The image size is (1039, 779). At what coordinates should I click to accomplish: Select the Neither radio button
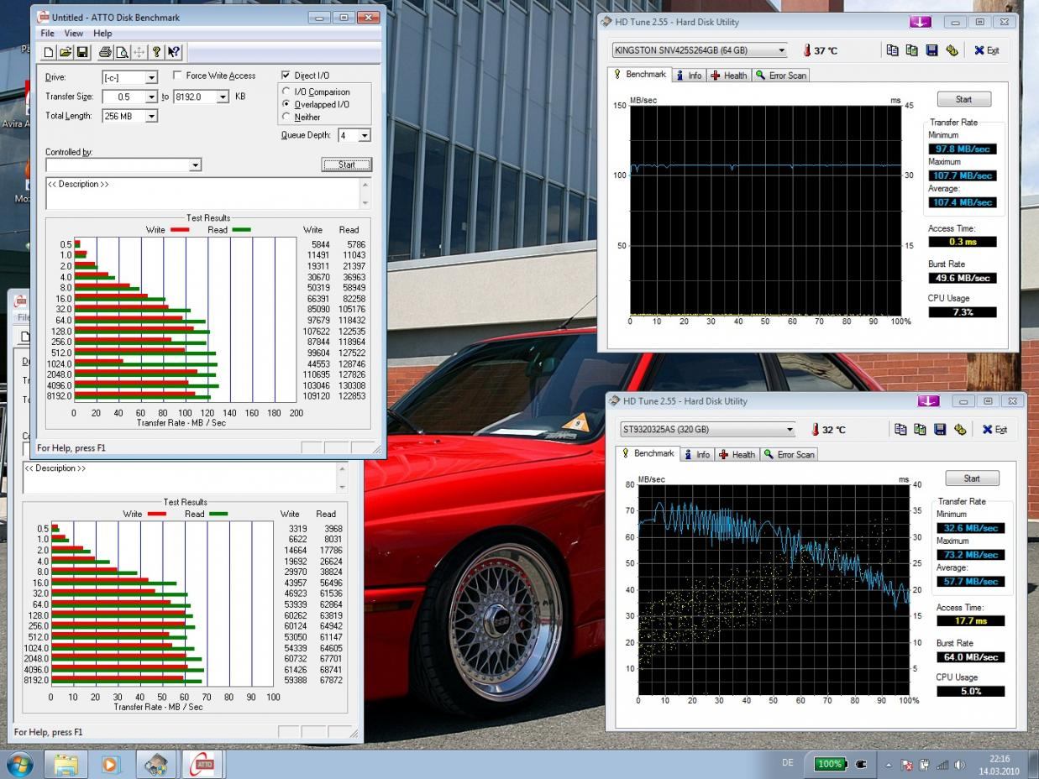coord(286,117)
